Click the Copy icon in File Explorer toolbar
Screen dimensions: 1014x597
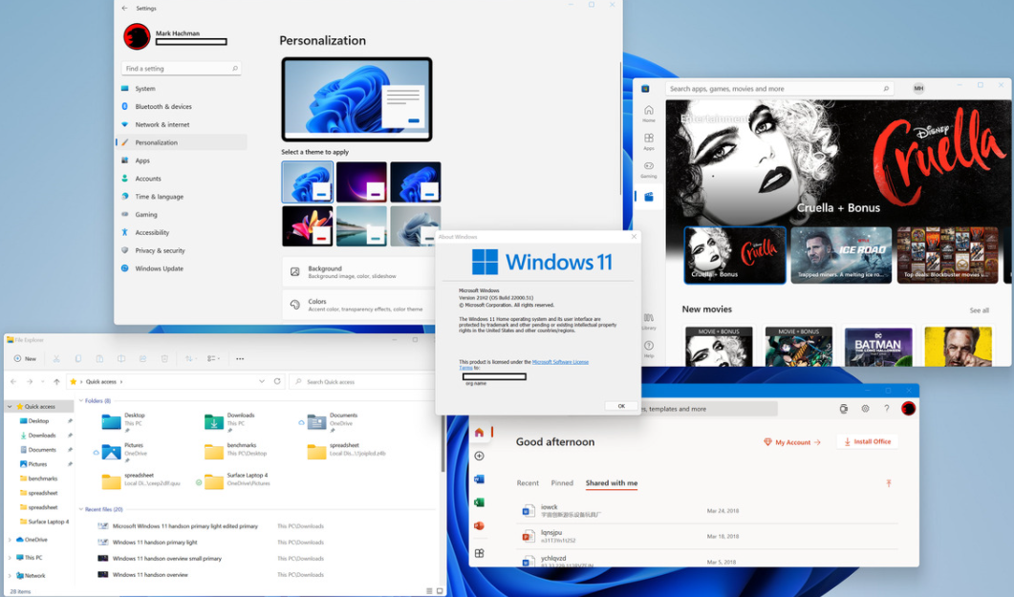pyautogui.click(x=78, y=358)
